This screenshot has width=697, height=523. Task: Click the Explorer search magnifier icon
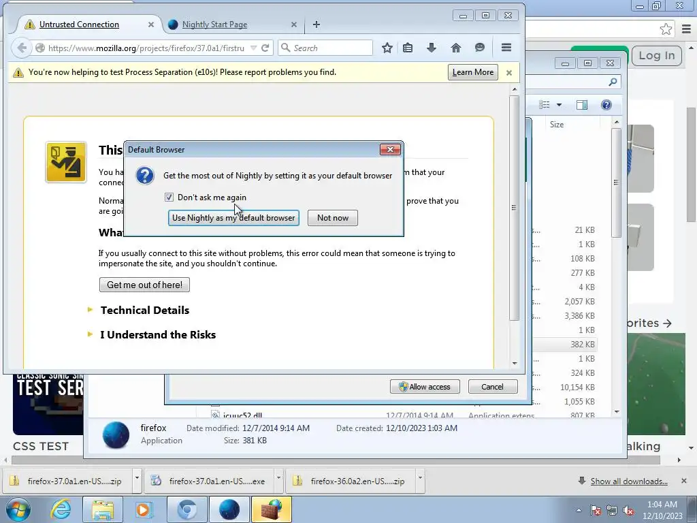point(613,82)
